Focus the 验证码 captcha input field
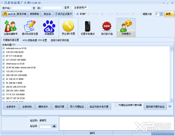Viewport: 175px width, 136px height. [45, 126]
